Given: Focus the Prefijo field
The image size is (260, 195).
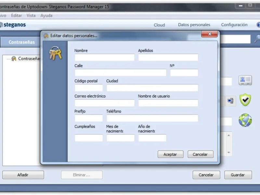Looking at the screenshot, I should [89, 118].
